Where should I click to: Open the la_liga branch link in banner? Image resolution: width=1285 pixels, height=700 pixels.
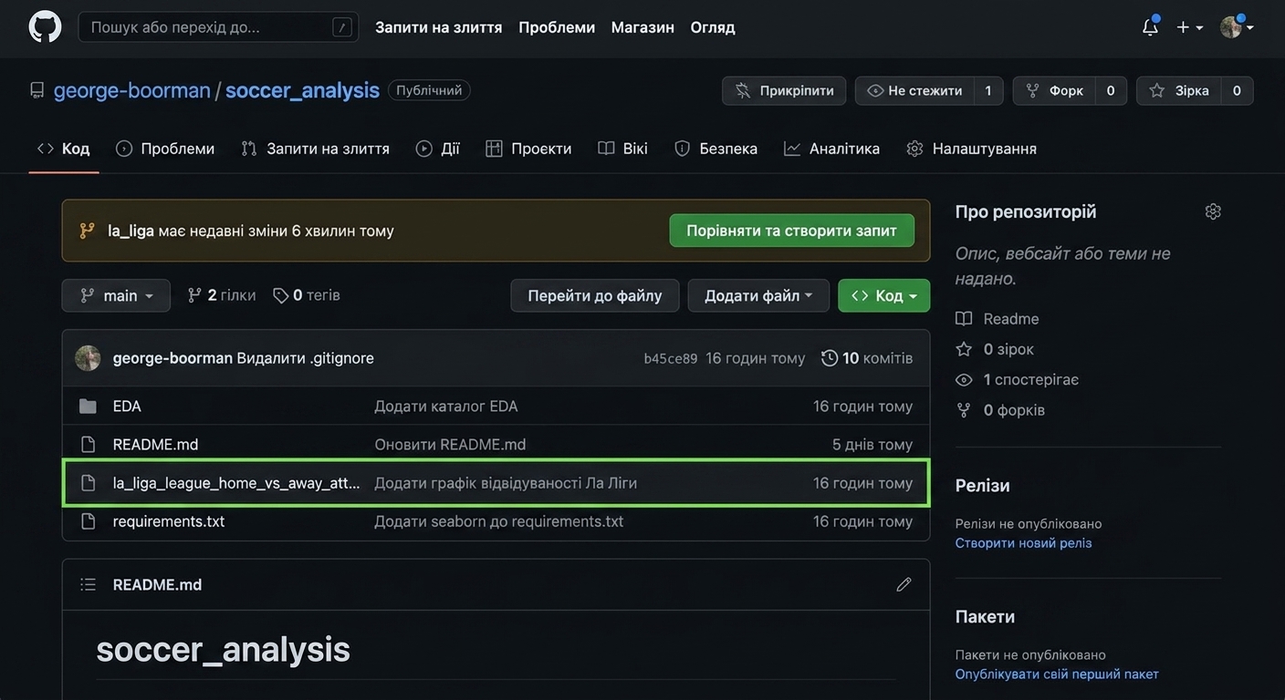click(x=131, y=231)
